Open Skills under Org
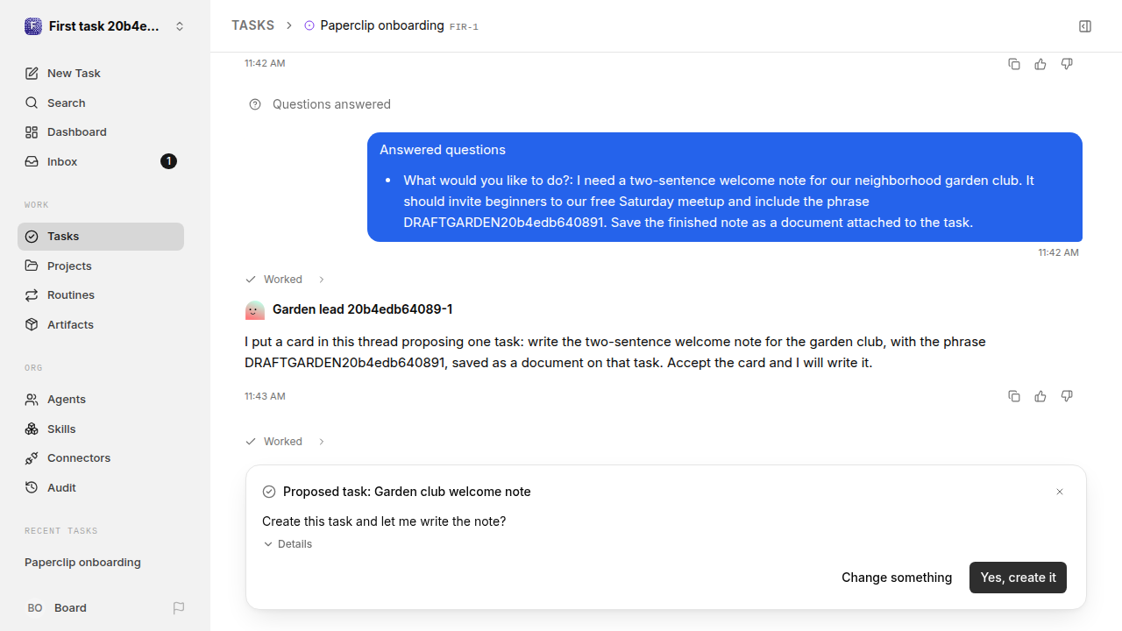This screenshot has height=631, width=1122. (101, 429)
